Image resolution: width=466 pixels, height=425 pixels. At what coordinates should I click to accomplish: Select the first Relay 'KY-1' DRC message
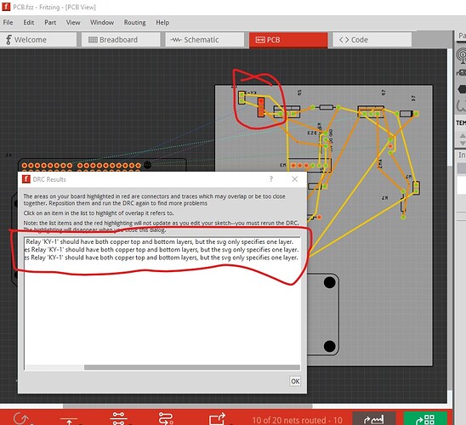[x=162, y=241]
